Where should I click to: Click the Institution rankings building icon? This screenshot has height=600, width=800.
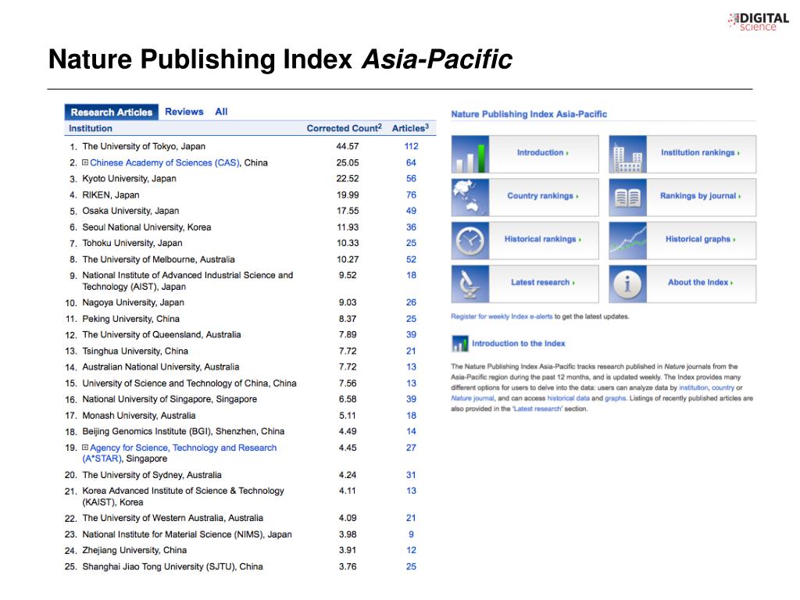(627, 154)
